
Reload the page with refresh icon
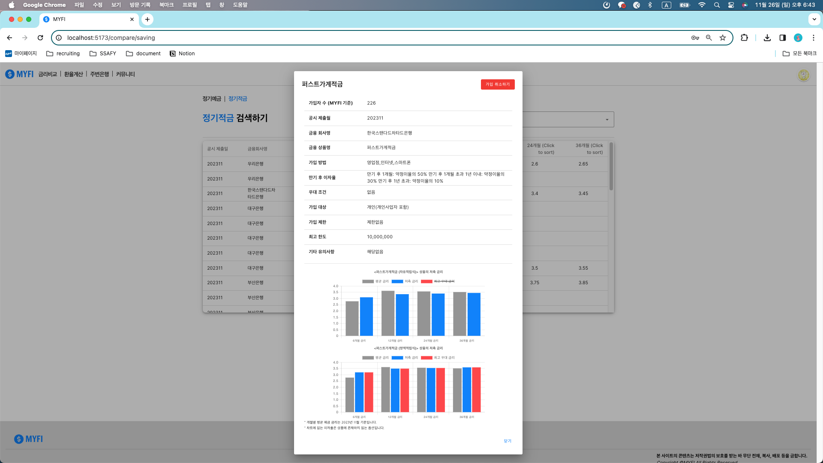[x=40, y=38]
